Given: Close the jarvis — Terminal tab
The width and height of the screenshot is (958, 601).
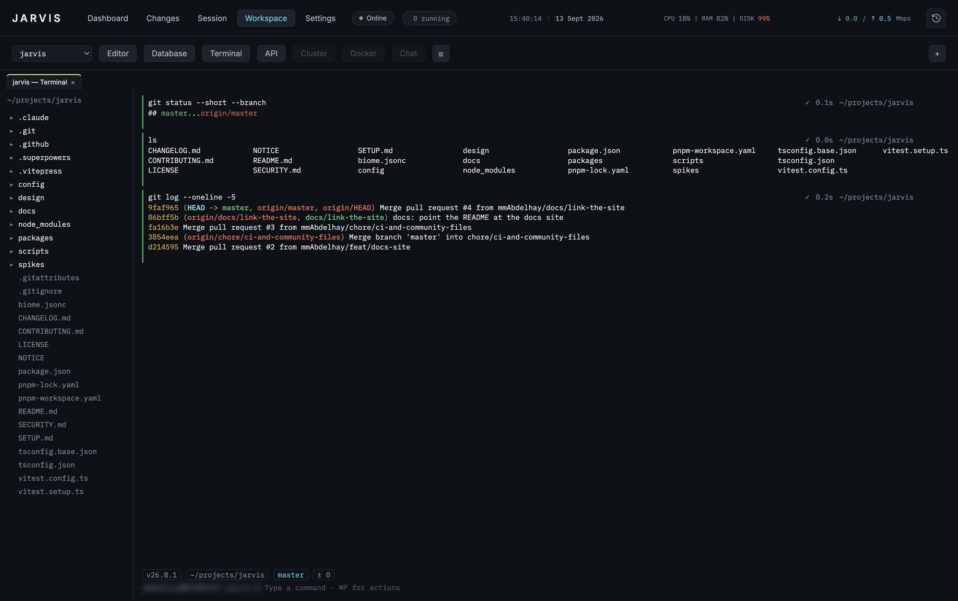Looking at the screenshot, I should (73, 83).
